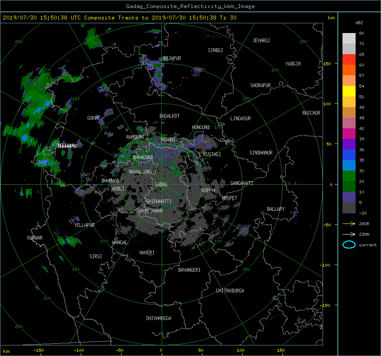Click the JEVARGI city label

click(x=261, y=41)
